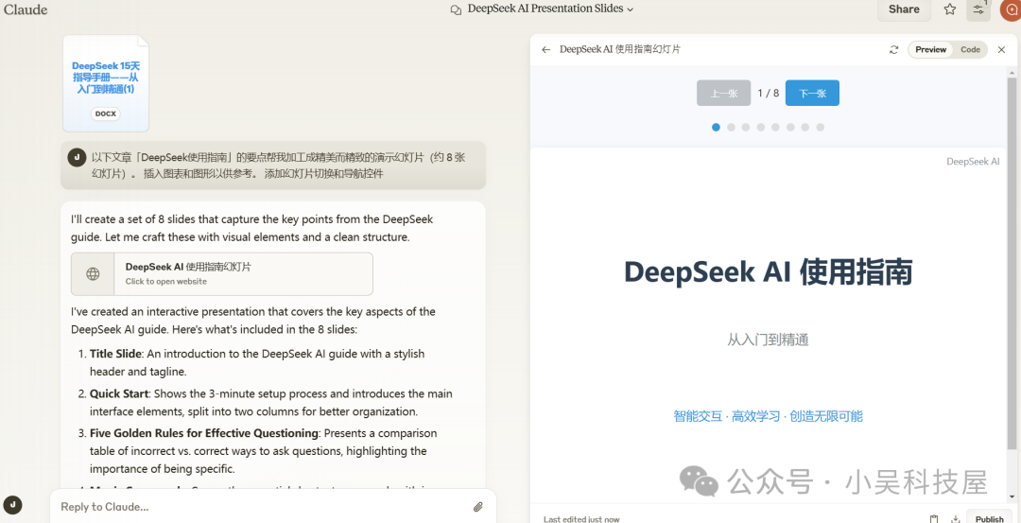The height and width of the screenshot is (523, 1021).
Task: Open the DeepSeek AI 使用指南幻灯片 artifact card
Action: 222,274
